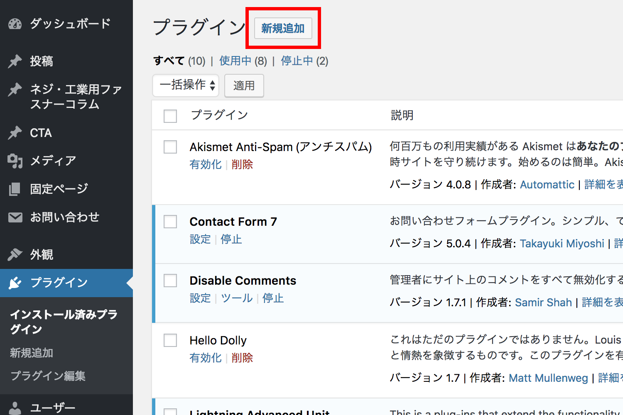Screen dimensions: 623x415
Task: Open Matt Mullenweg author link
Action: [548, 378]
